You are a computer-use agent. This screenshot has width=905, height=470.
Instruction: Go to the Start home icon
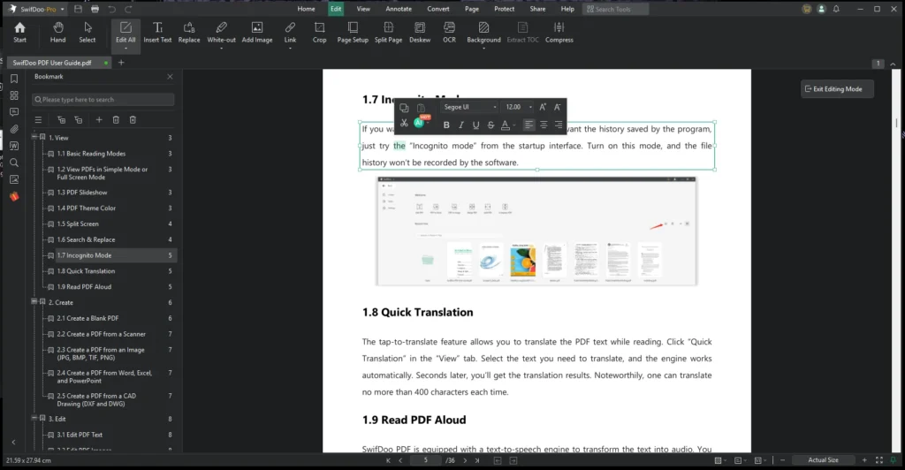19,33
